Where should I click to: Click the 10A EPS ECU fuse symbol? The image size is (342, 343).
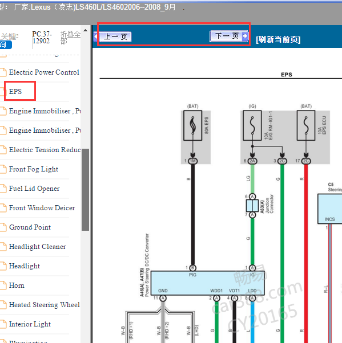point(306,125)
